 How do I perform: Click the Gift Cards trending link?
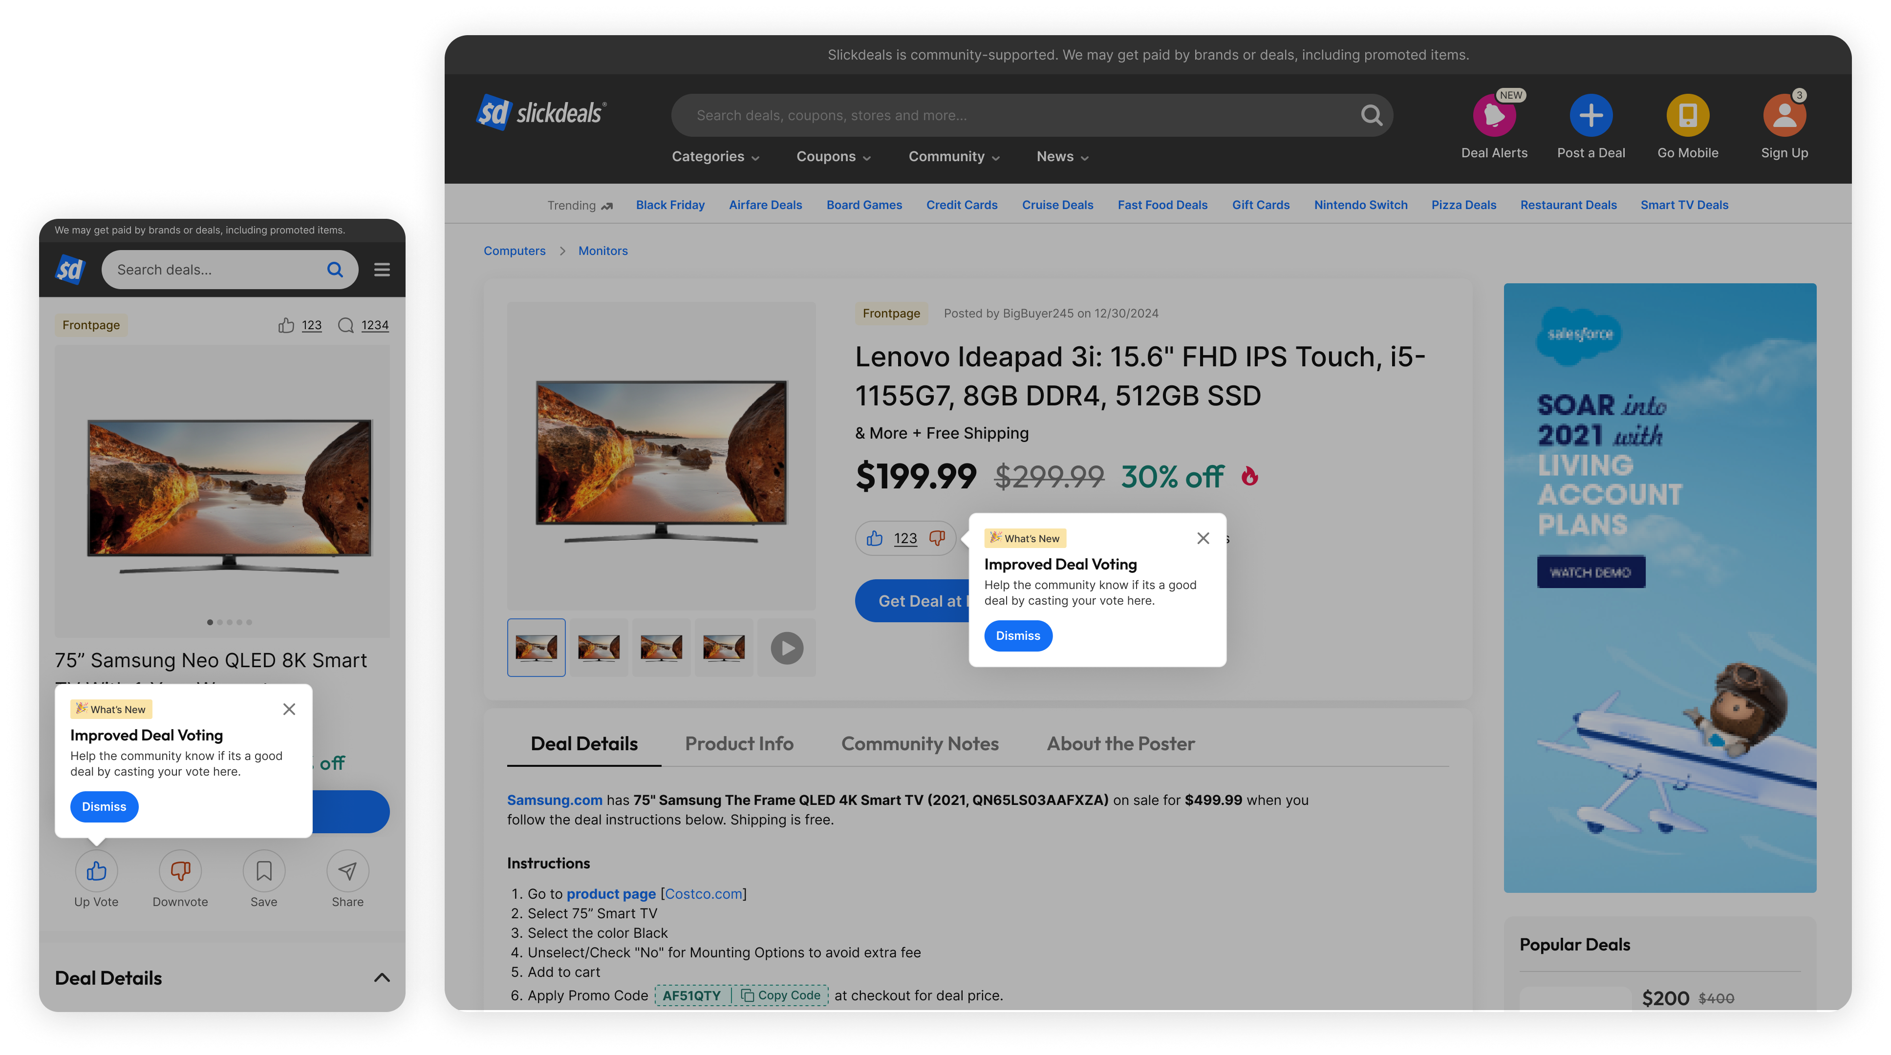coord(1260,205)
